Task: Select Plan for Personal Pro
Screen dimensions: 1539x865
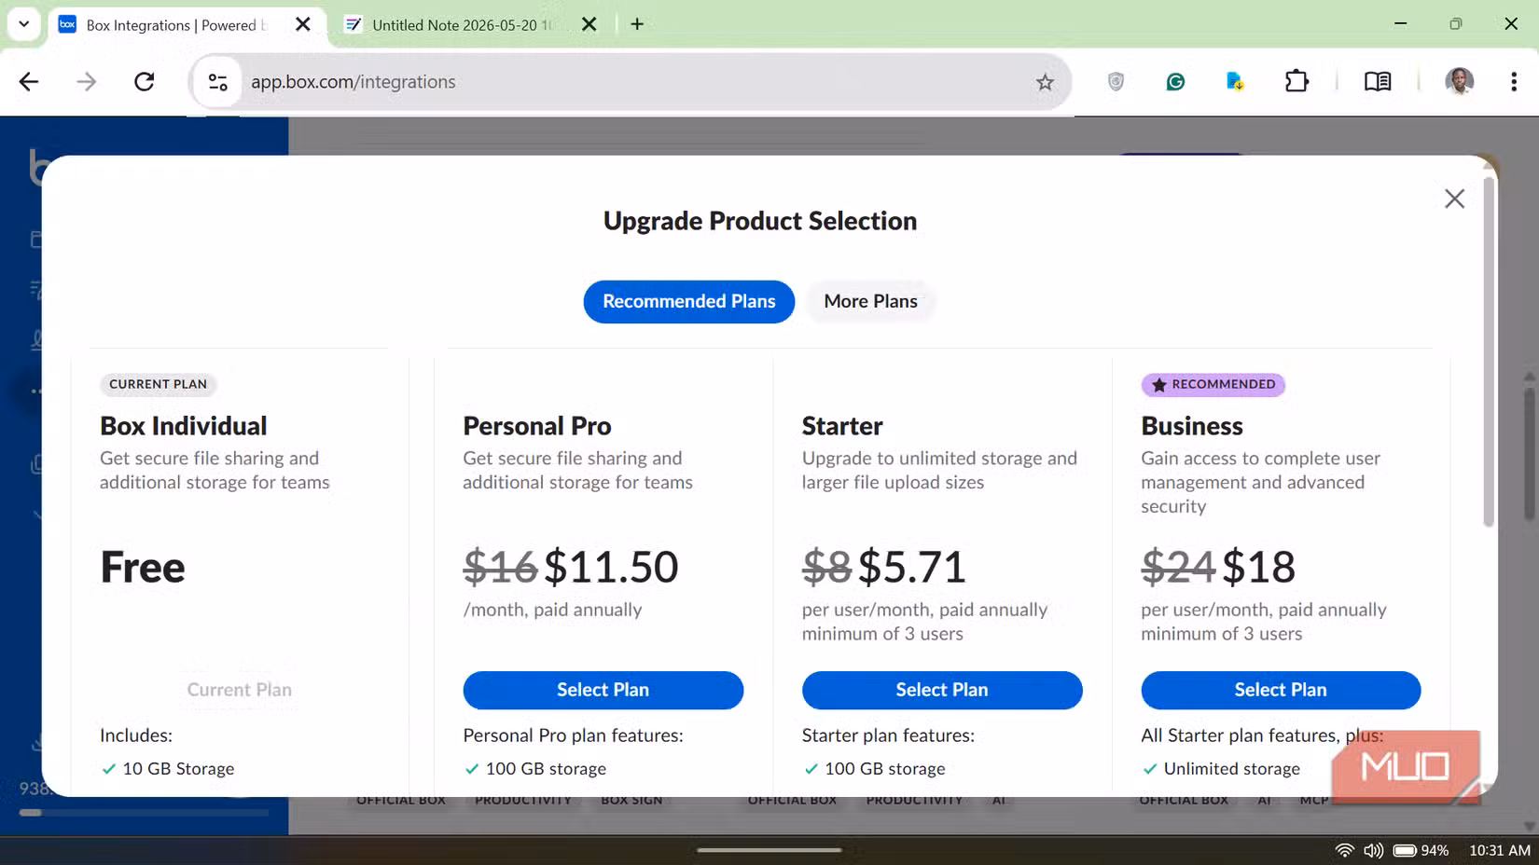Action: pos(603,690)
